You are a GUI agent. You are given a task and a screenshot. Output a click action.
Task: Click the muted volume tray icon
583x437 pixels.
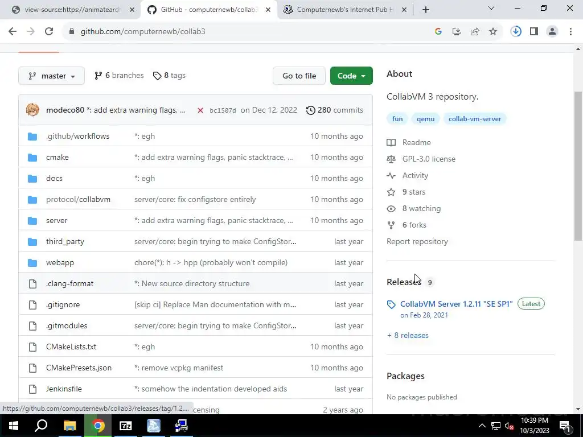[510, 426]
